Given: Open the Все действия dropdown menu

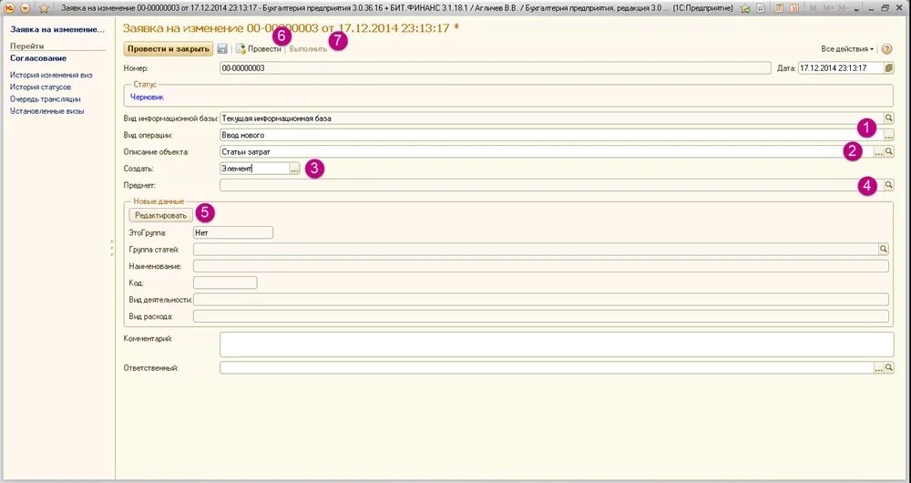Looking at the screenshot, I should pyautogui.click(x=847, y=49).
